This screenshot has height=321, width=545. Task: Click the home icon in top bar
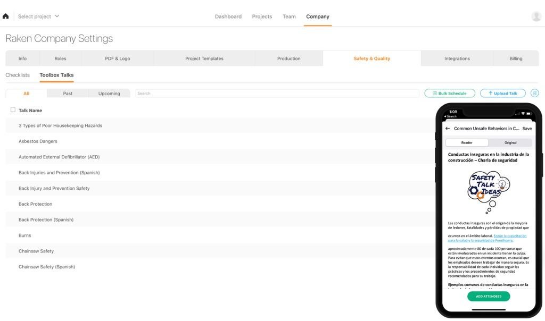[x=6, y=16]
